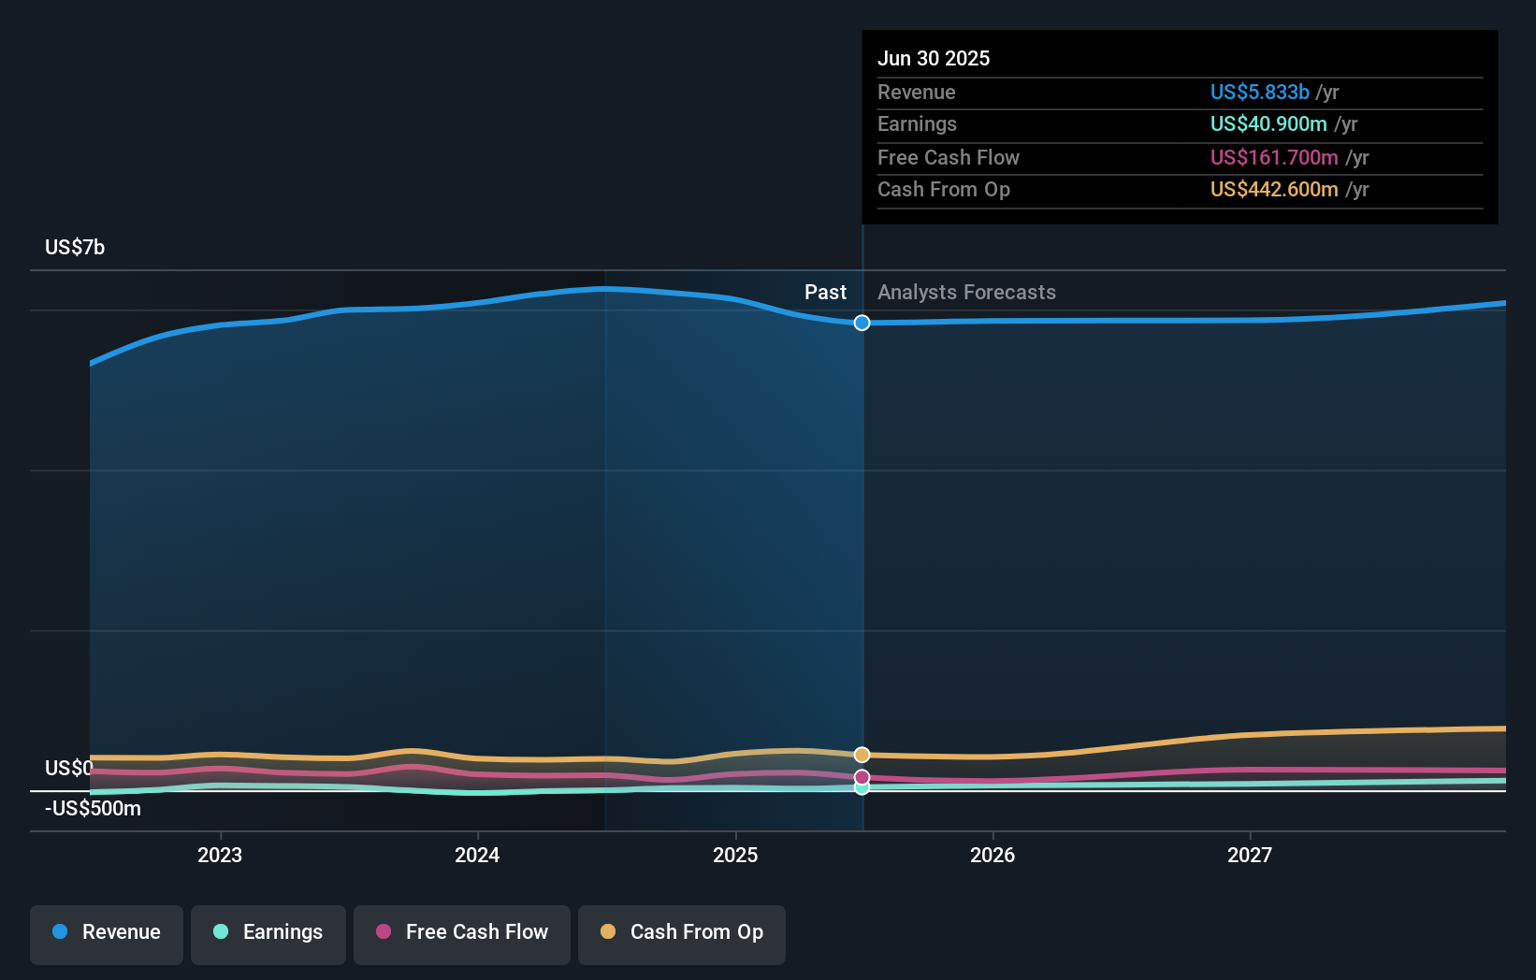Click the US$5.833b revenue value
Screen dimensions: 1536x980
[x=1260, y=93]
